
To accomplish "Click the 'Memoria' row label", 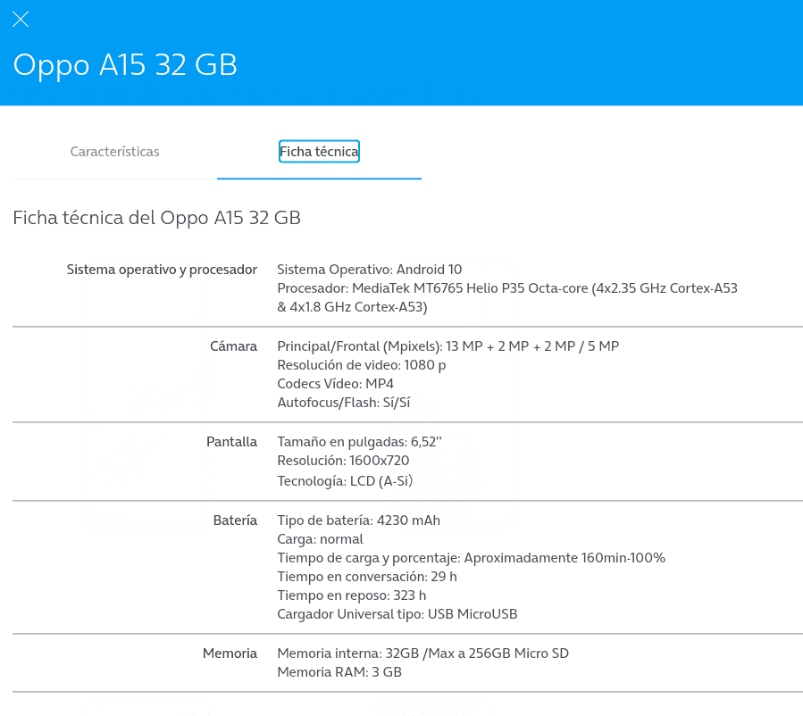I will 230,654.
